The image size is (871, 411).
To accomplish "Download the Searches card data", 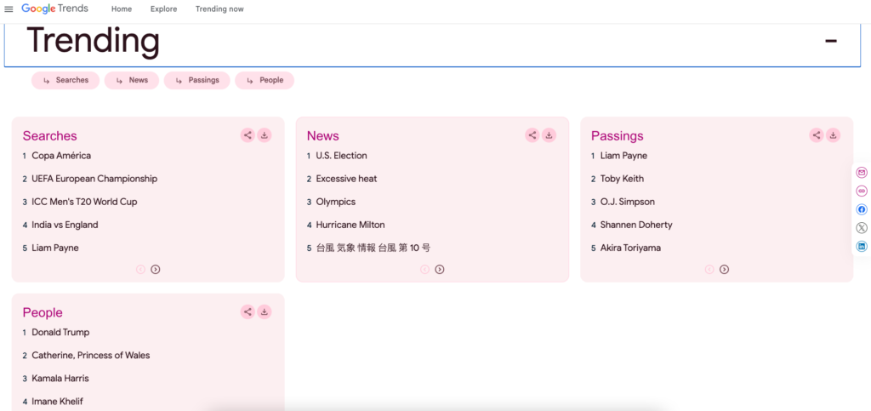I will [x=265, y=135].
